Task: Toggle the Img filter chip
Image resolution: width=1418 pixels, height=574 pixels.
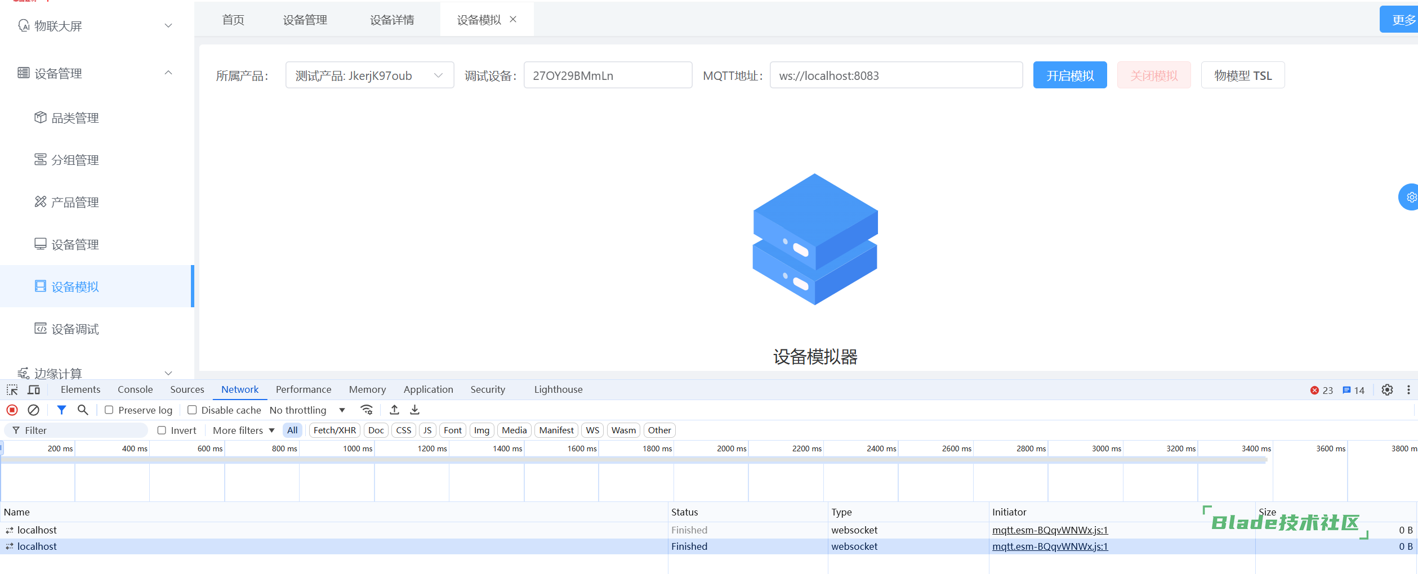Action: pos(481,430)
